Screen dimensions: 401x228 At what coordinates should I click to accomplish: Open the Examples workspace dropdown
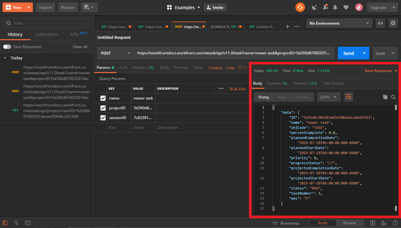coord(184,7)
